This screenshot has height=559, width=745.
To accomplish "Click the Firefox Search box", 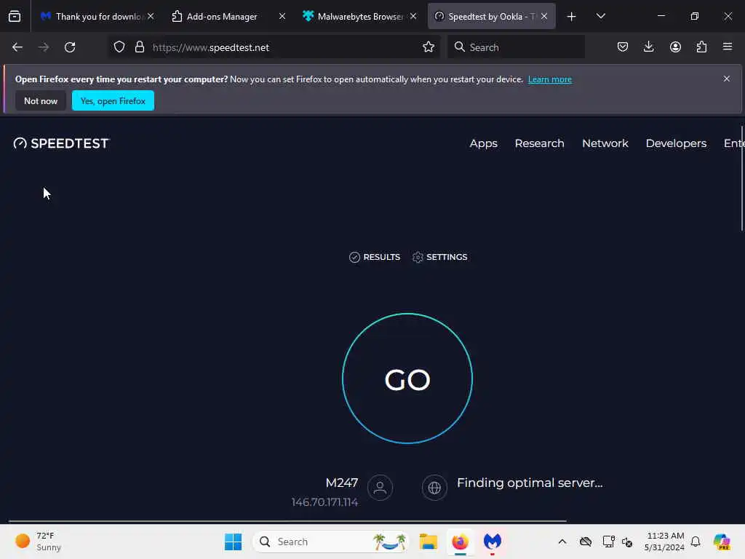I will 516,47.
